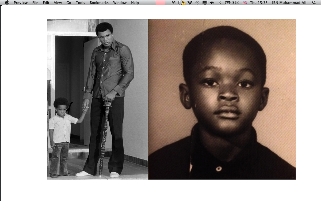Open the Bluetooth status menu

220,3
